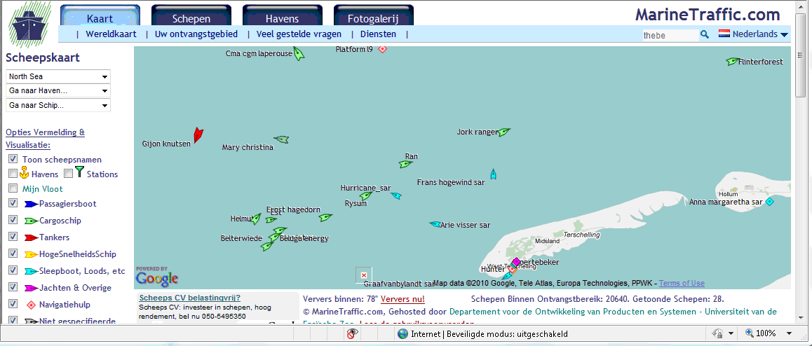Click the Opties Vermelding & Visualisatie link
The height and width of the screenshot is (346, 812).
click(x=45, y=139)
